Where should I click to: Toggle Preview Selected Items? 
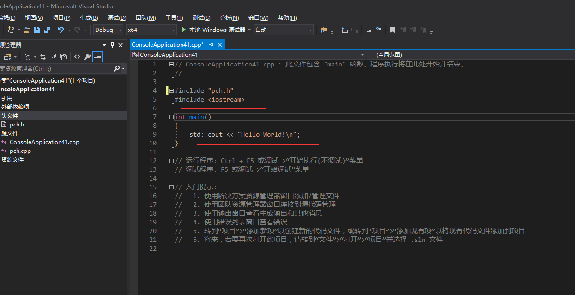tap(97, 56)
